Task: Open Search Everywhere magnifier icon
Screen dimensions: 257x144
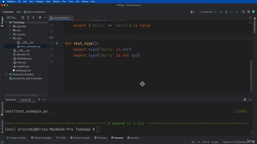Action: [243, 12]
